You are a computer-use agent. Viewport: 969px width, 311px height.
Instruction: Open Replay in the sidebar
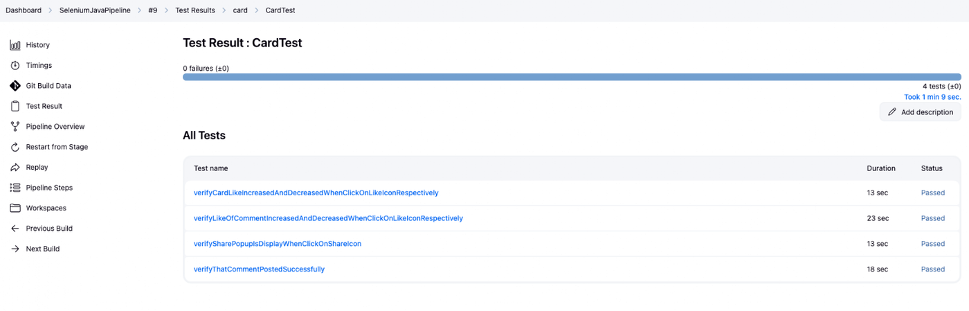coord(37,167)
